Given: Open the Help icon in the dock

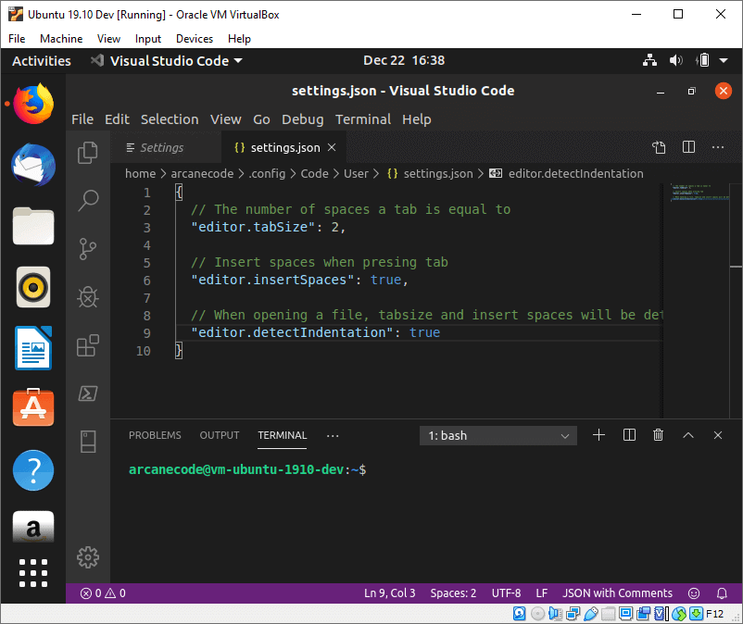Looking at the screenshot, I should 33,470.
